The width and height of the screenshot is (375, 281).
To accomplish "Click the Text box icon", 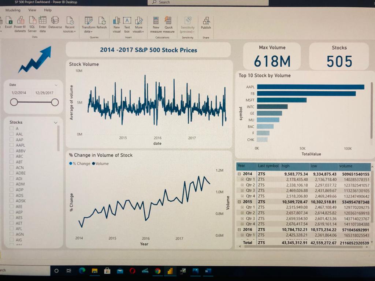I will (x=127, y=21).
